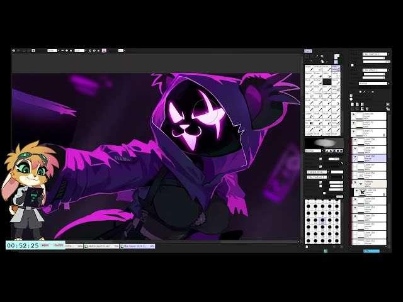The image size is (403, 302).
Task: Reset canvas zoom with the square icon
Action: click(x=71, y=50)
